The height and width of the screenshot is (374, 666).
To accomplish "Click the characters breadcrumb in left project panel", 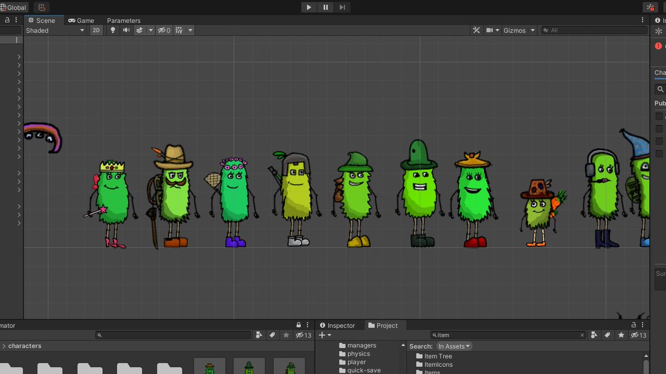I will 24,346.
